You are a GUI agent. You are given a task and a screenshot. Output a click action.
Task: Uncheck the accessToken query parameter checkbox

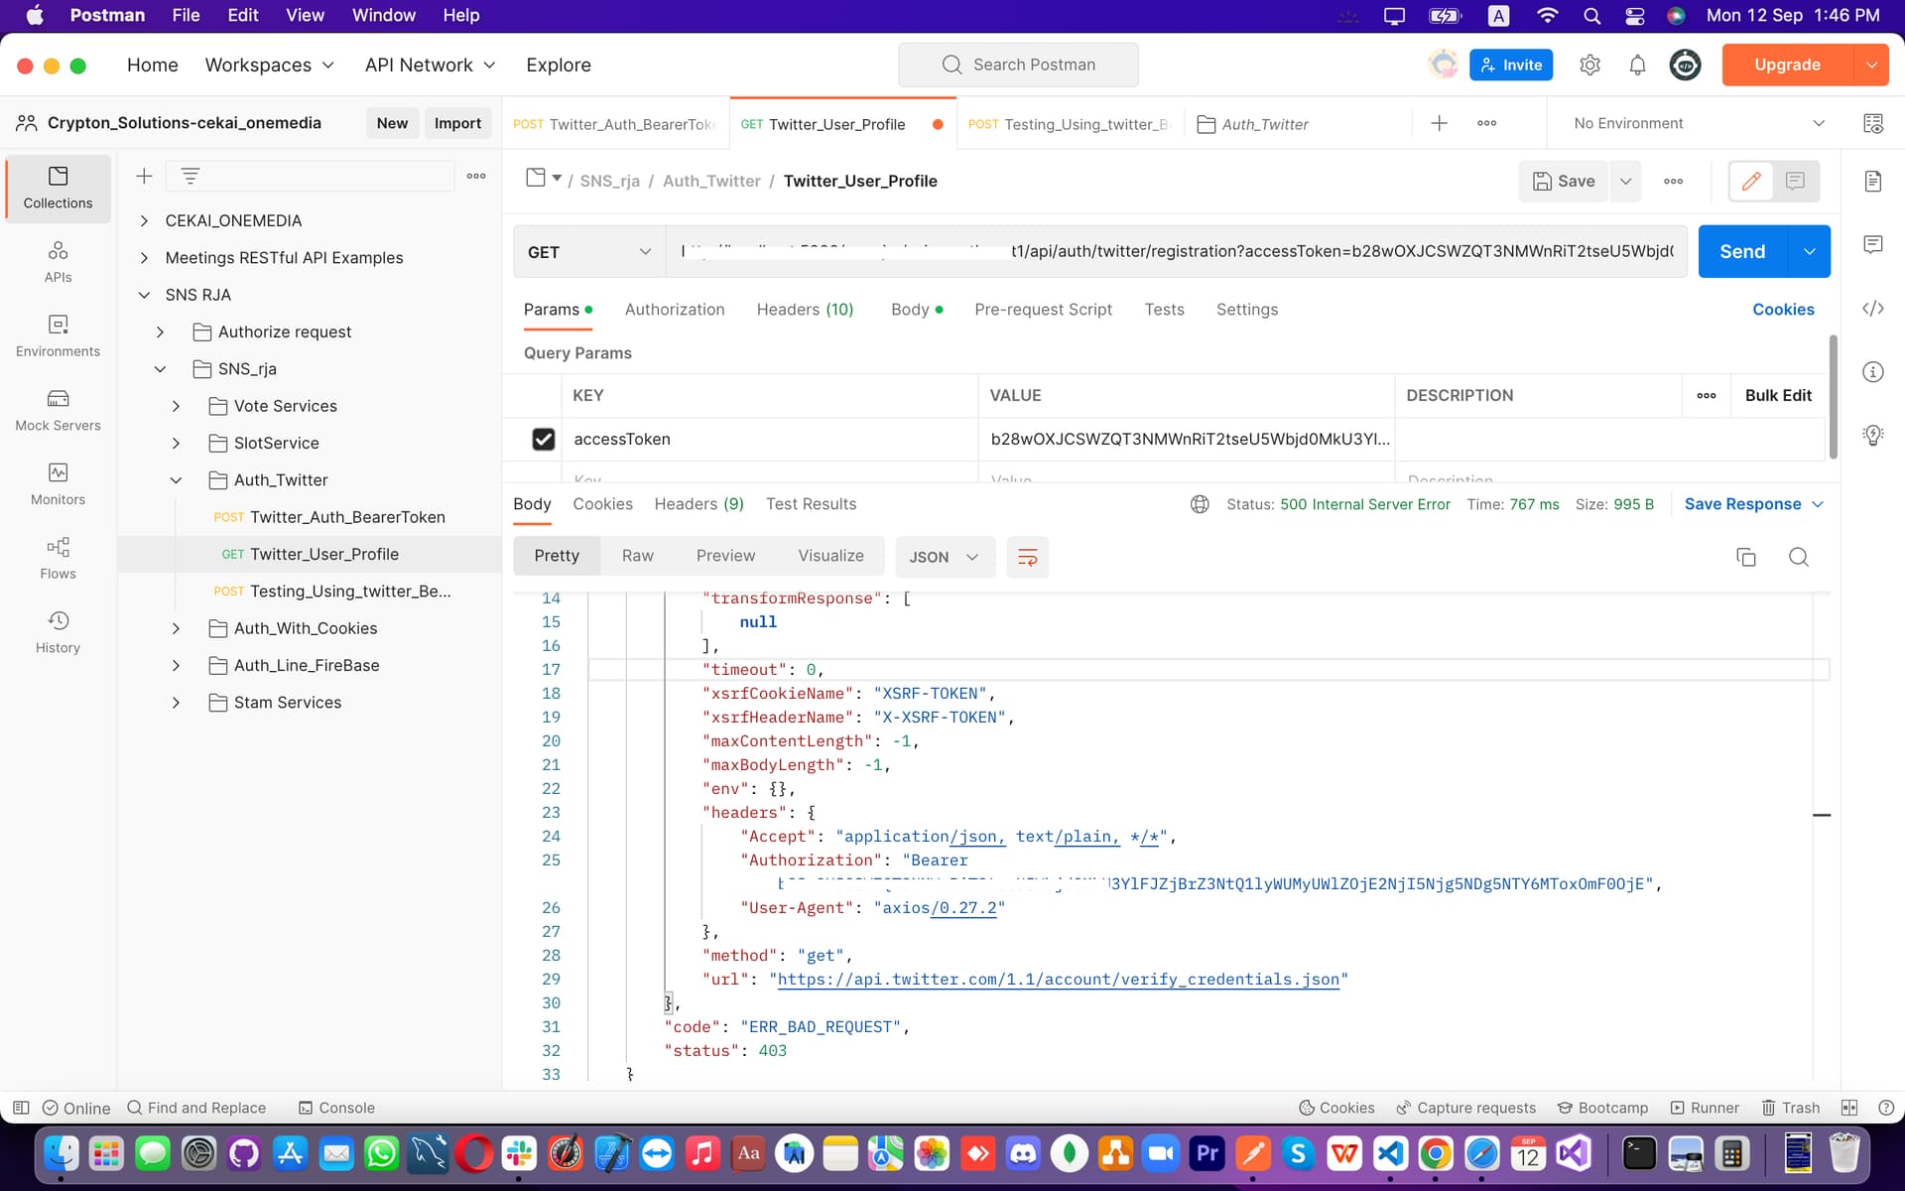point(543,439)
